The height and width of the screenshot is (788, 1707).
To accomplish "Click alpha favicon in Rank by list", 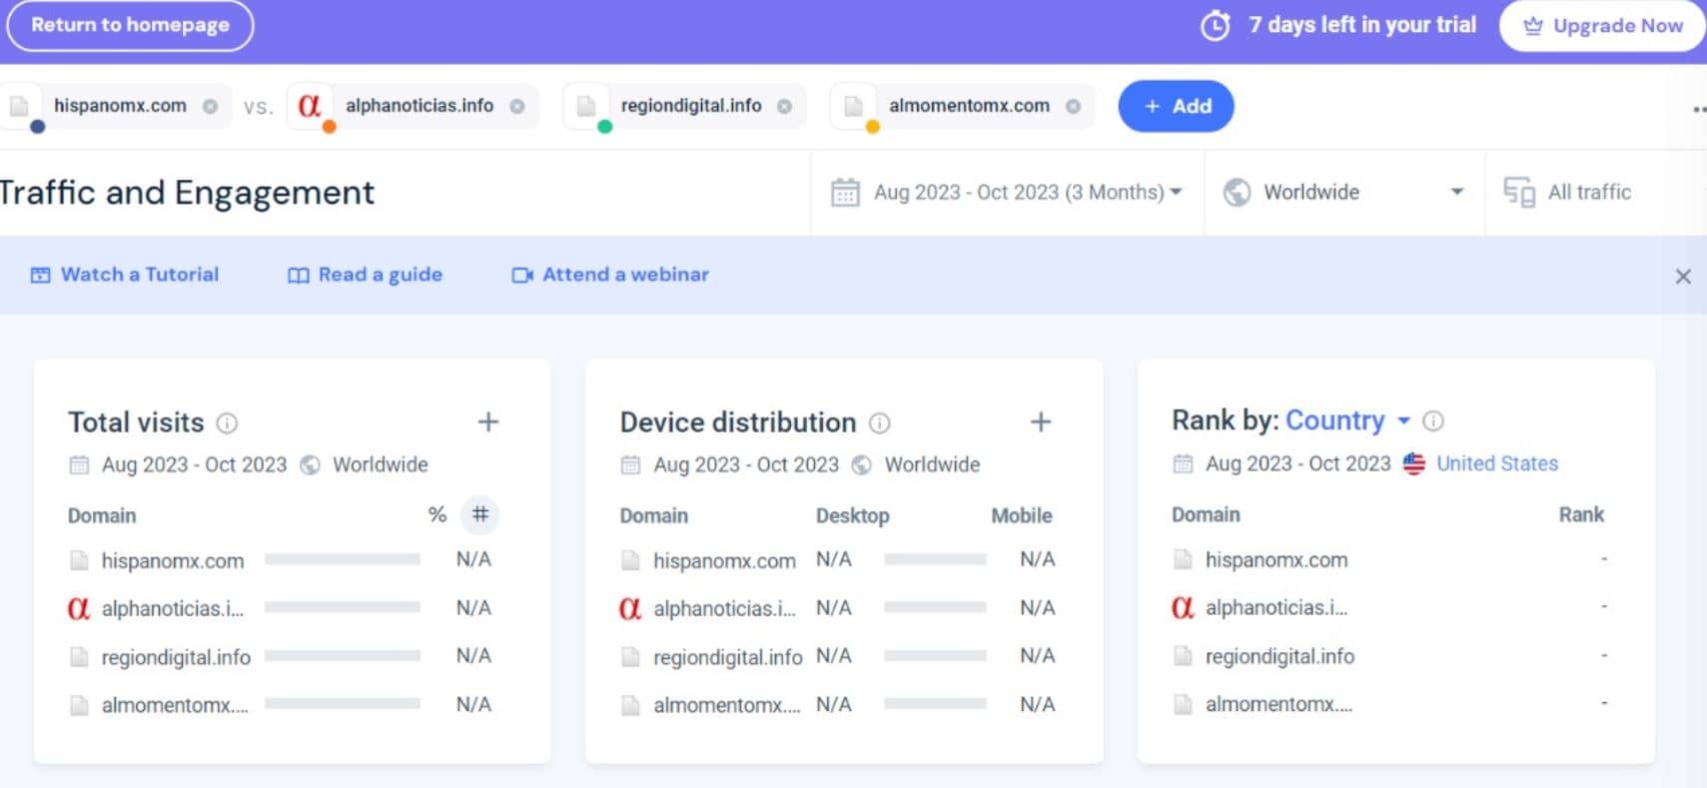I will point(1183,607).
